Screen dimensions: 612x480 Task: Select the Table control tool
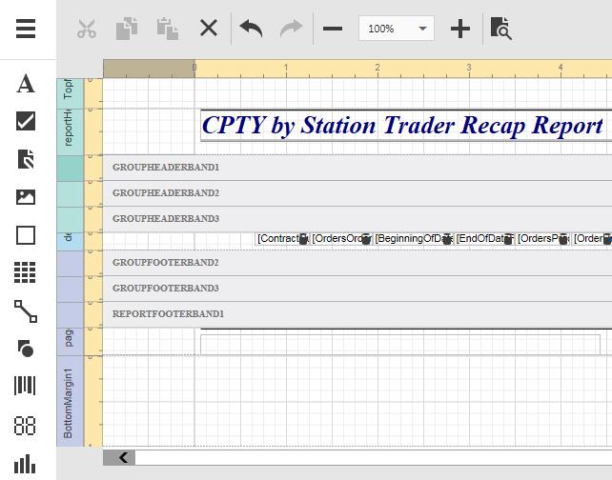pyautogui.click(x=26, y=273)
